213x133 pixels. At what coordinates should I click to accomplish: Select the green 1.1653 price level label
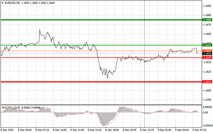click(x=207, y=45)
